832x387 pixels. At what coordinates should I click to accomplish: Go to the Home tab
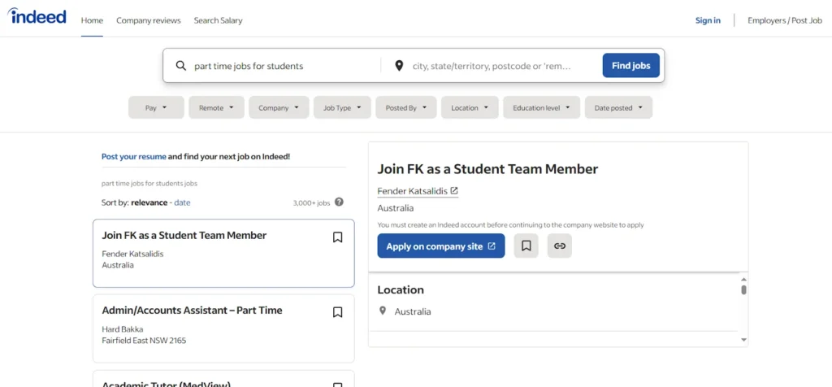pos(92,20)
